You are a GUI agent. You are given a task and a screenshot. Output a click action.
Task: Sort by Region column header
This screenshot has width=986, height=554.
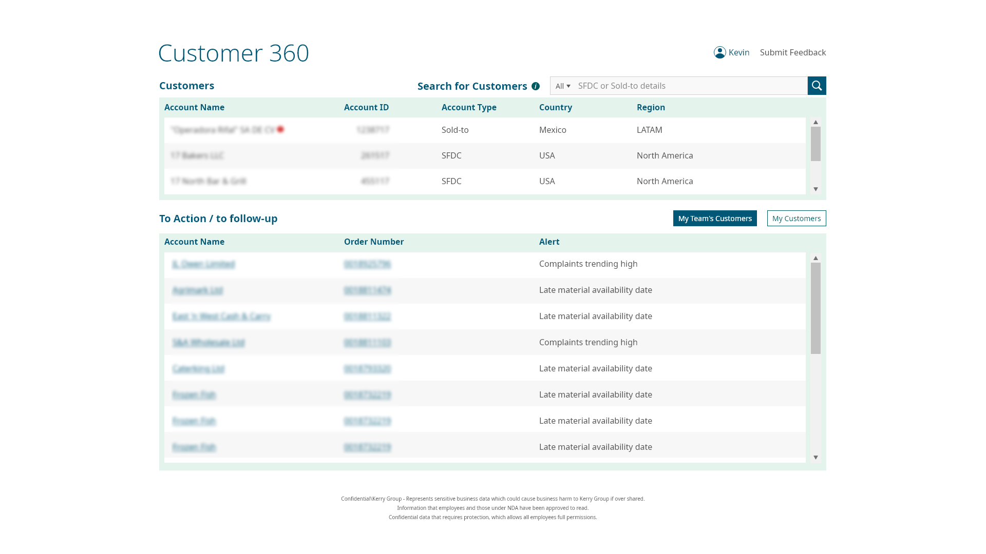[651, 107]
